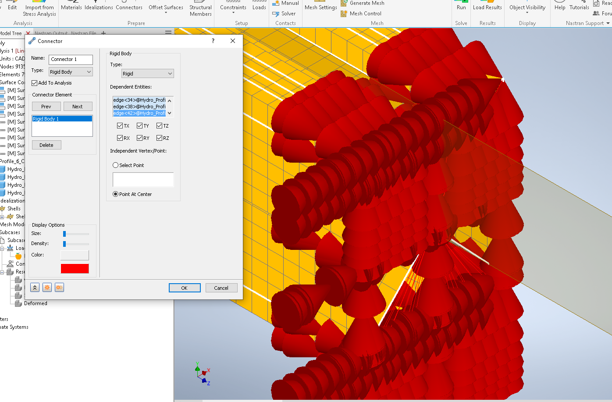
Task: Uncheck the Add To Analysis checkbox
Action: [x=34, y=83]
